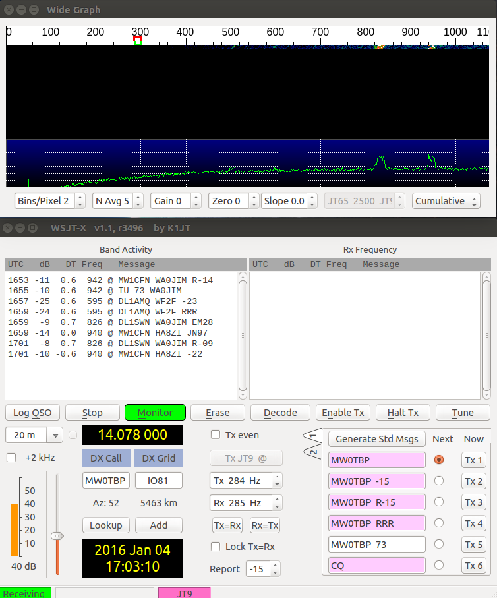Enable the +2 kHz checkbox
497x598 pixels.
(x=11, y=458)
